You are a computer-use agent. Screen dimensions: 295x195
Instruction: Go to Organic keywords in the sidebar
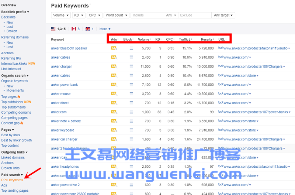(14, 81)
